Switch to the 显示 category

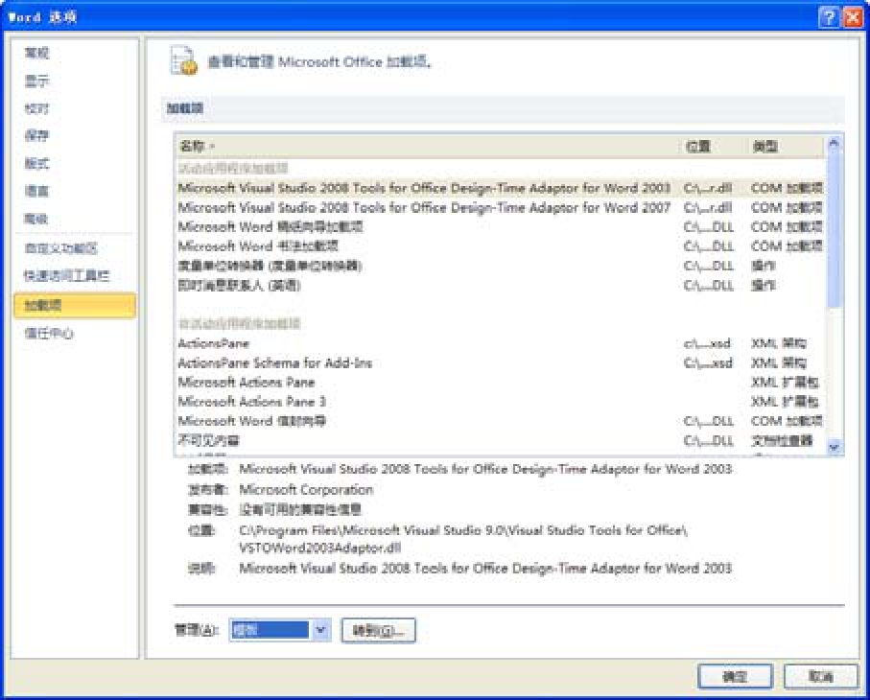point(37,81)
